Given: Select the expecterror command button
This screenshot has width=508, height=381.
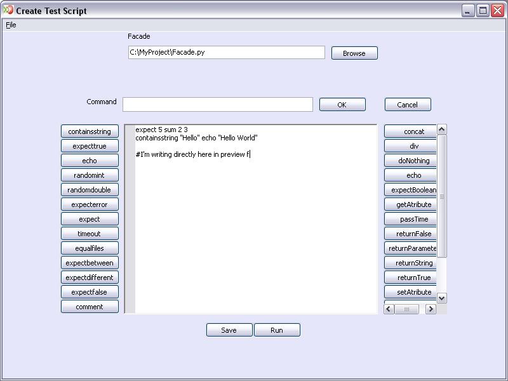Looking at the screenshot, I should 90,204.
